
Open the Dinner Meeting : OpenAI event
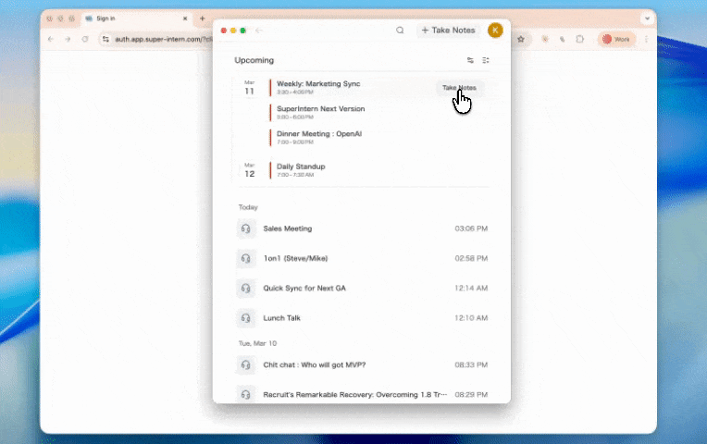[x=319, y=137]
